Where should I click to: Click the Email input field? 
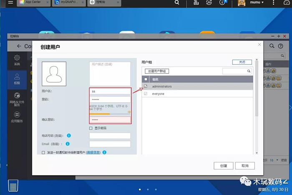coord(110,144)
